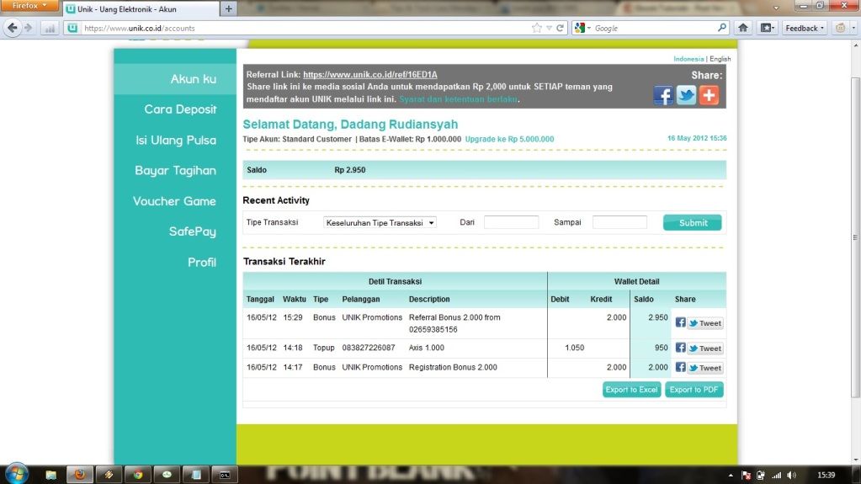Screen dimensions: 861x484
Task: Click the orange plus share icon
Action: (709, 95)
